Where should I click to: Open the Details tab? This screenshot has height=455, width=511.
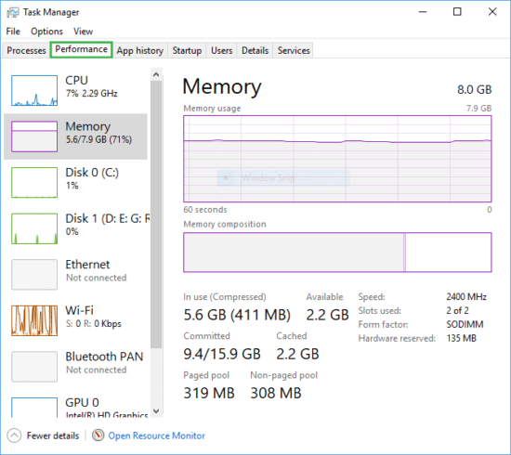point(255,50)
